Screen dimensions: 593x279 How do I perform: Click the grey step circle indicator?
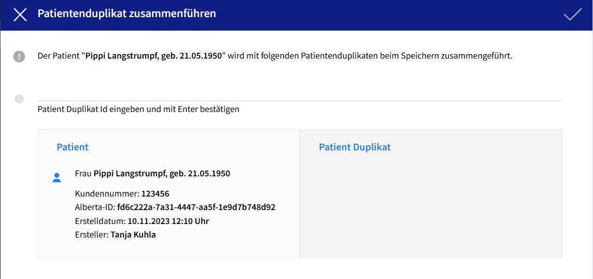coord(19,99)
